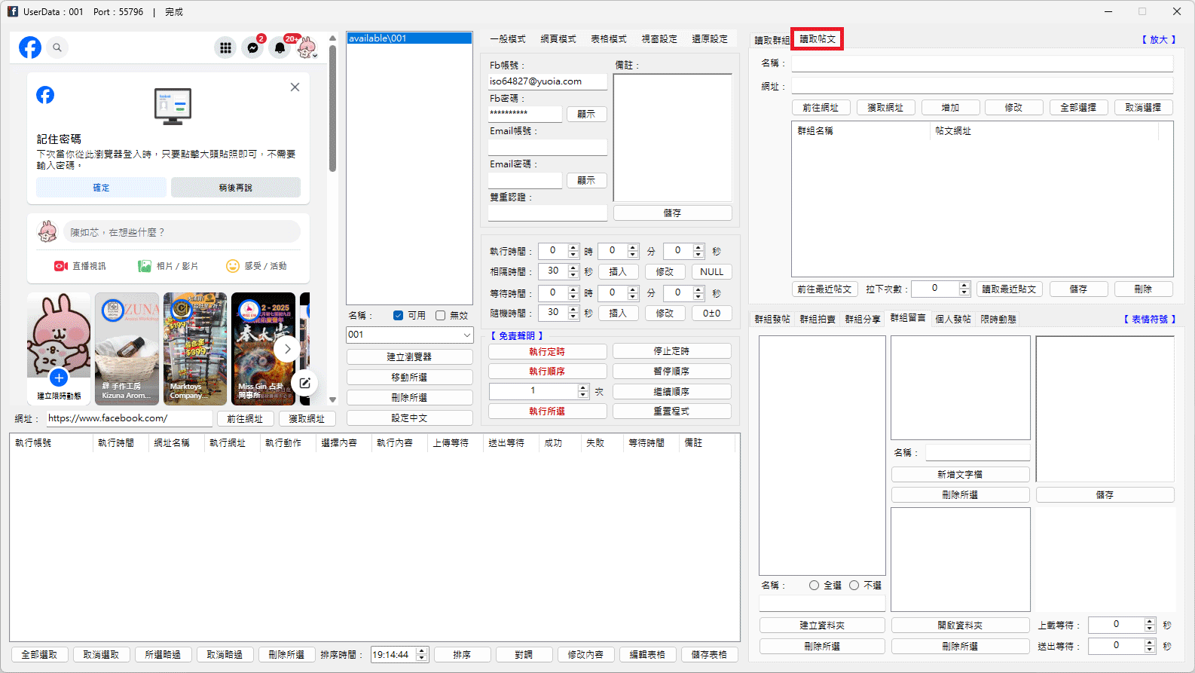This screenshot has height=673, width=1195.
Task: Increase the 拉下次數 spinner
Action: (964, 285)
